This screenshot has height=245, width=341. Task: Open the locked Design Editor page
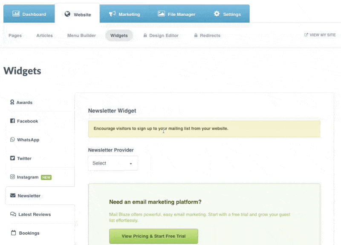coord(161,35)
